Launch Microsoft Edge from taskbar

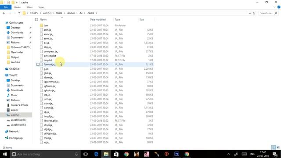(x=96, y=154)
